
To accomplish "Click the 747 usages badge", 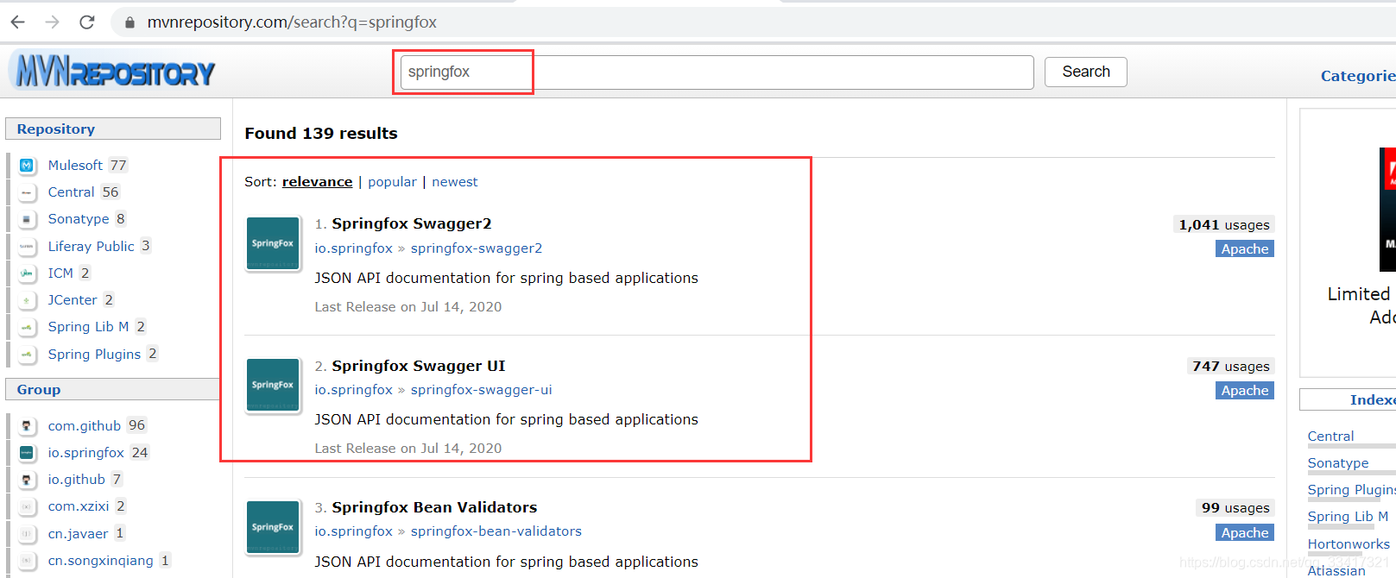I will pyautogui.click(x=1231, y=367).
